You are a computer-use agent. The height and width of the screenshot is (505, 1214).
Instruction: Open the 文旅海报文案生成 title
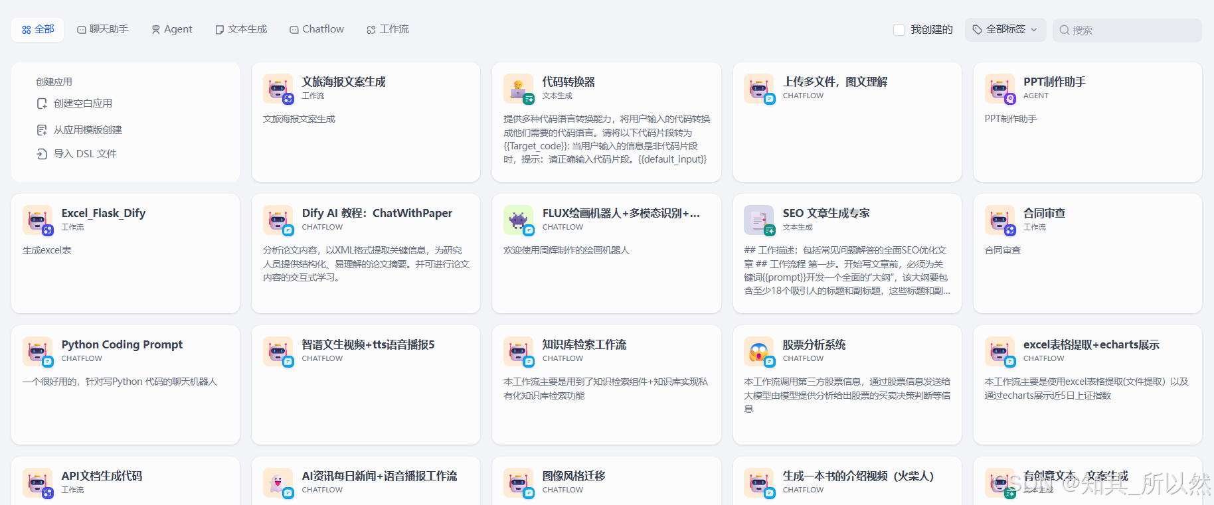tap(343, 82)
